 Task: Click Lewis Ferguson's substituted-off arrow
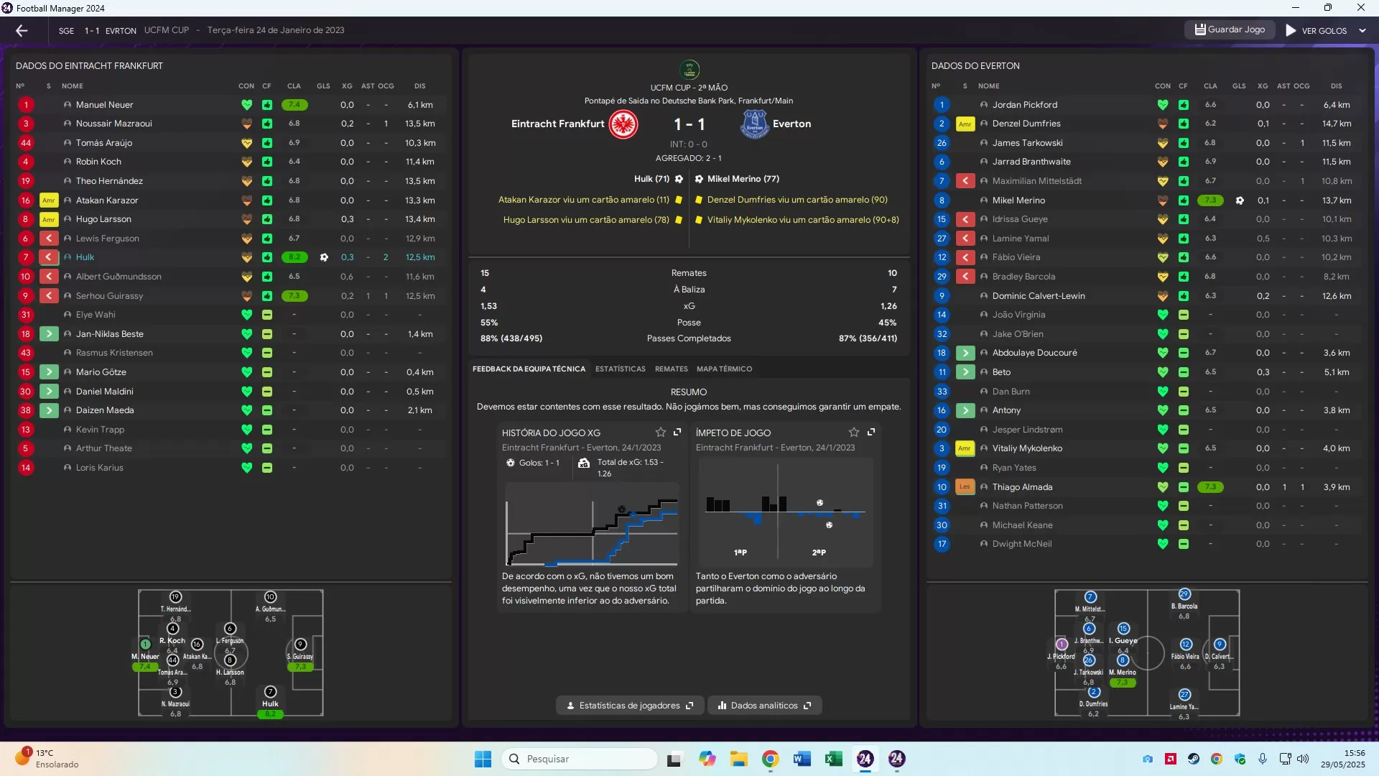48,239
